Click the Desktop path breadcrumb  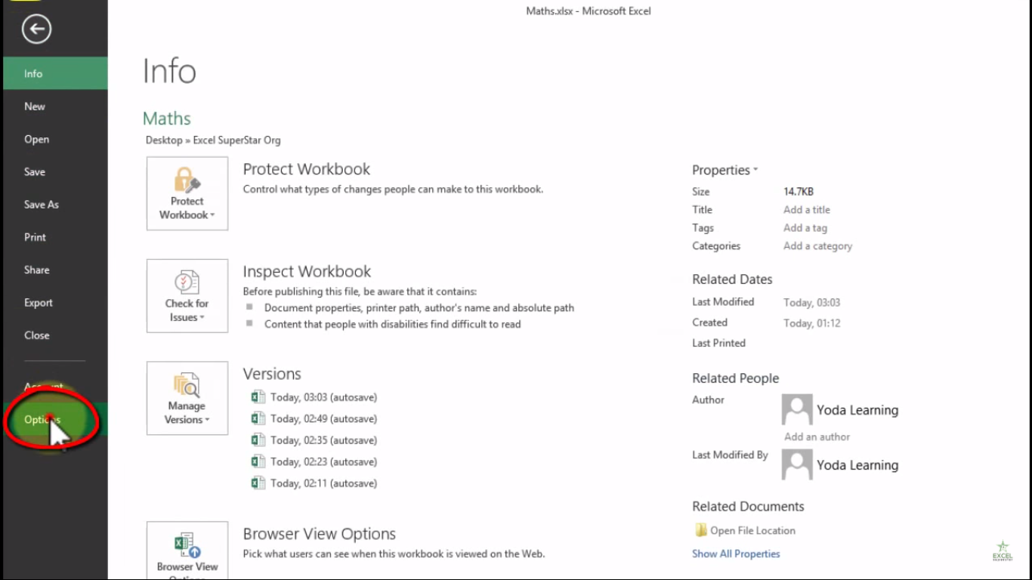[164, 140]
